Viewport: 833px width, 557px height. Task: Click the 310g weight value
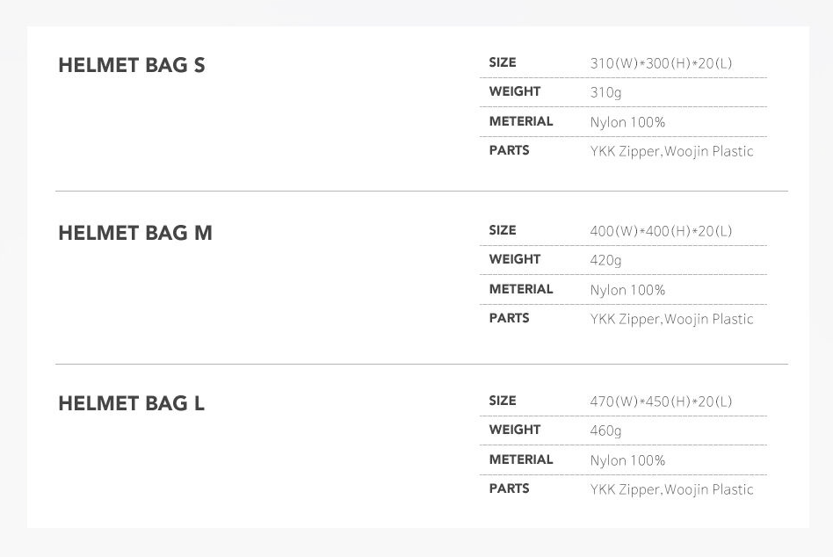pos(605,92)
